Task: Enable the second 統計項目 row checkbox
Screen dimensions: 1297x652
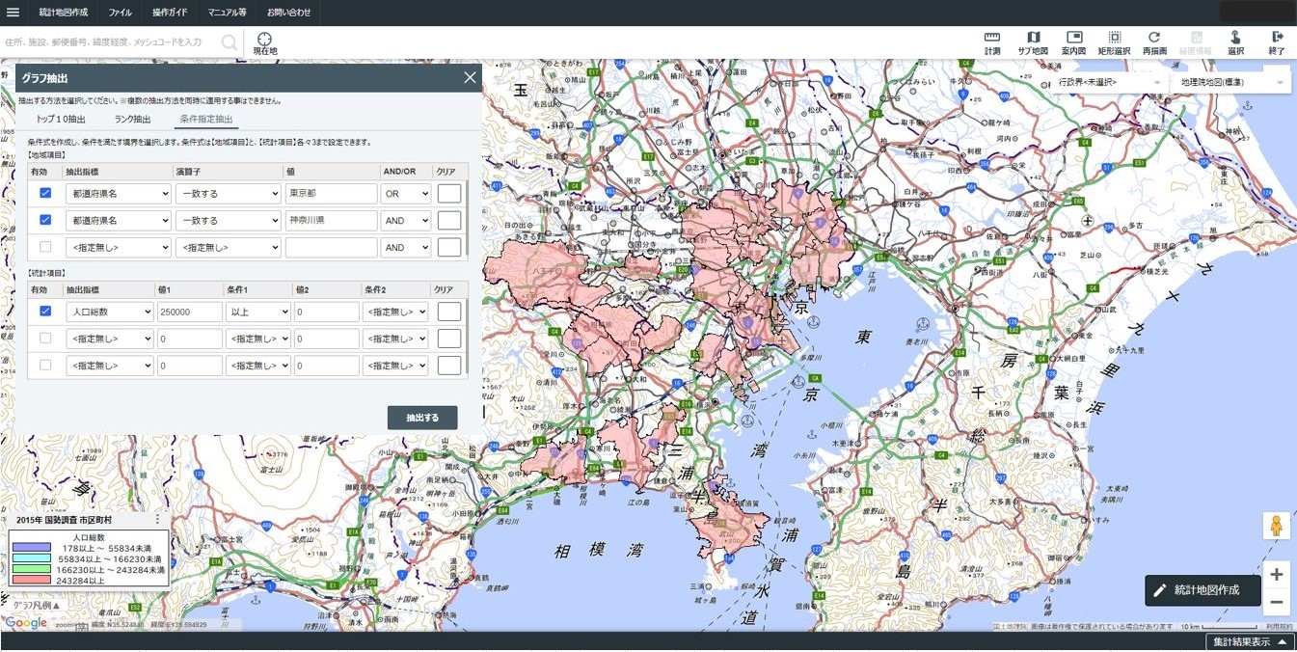Action: click(x=44, y=339)
